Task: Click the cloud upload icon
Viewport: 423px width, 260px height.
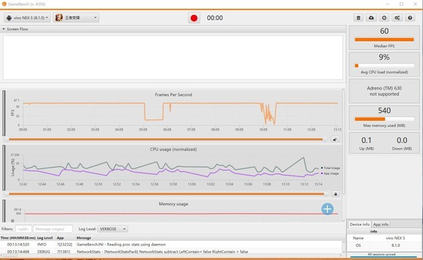Action: (x=371, y=18)
